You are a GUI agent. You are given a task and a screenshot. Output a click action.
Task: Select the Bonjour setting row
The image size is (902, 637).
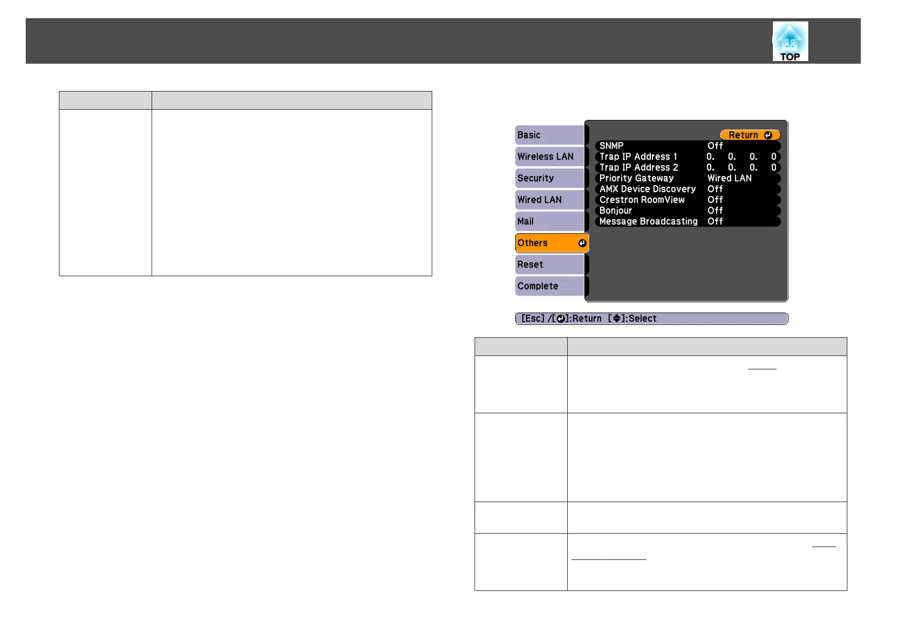click(x=688, y=210)
